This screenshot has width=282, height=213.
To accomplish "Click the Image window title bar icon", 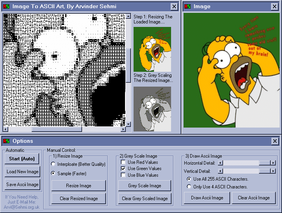I will click(187, 6).
